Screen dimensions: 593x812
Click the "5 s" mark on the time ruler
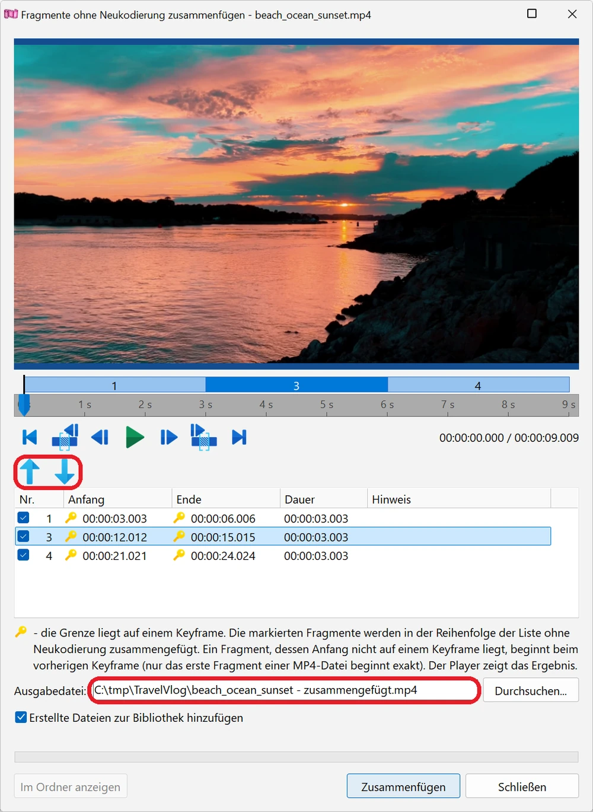327,405
